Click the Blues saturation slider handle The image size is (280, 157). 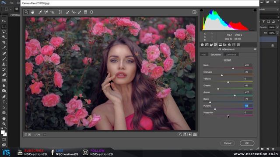pyautogui.click(x=210, y=102)
